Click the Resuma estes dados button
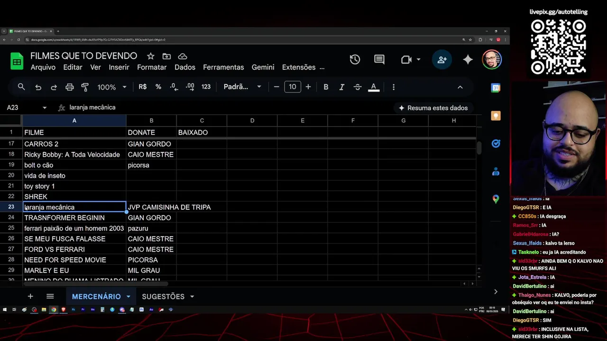Viewport: 607px width, 341px height. [x=433, y=108]
